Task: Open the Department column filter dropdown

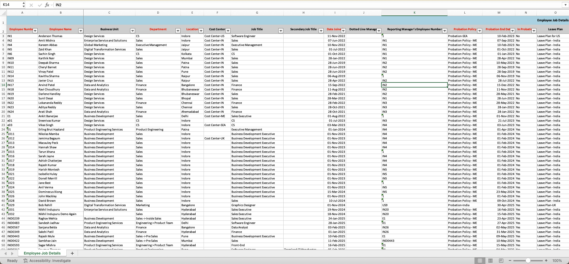Action: pyautogui.click(x=178, y=31)
